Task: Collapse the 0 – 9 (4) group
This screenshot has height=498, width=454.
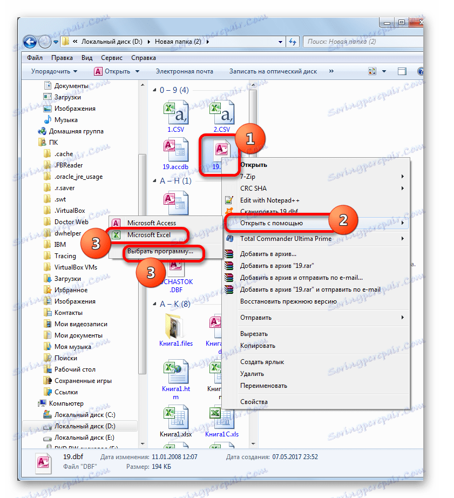Action: click(x=154, y=90)
